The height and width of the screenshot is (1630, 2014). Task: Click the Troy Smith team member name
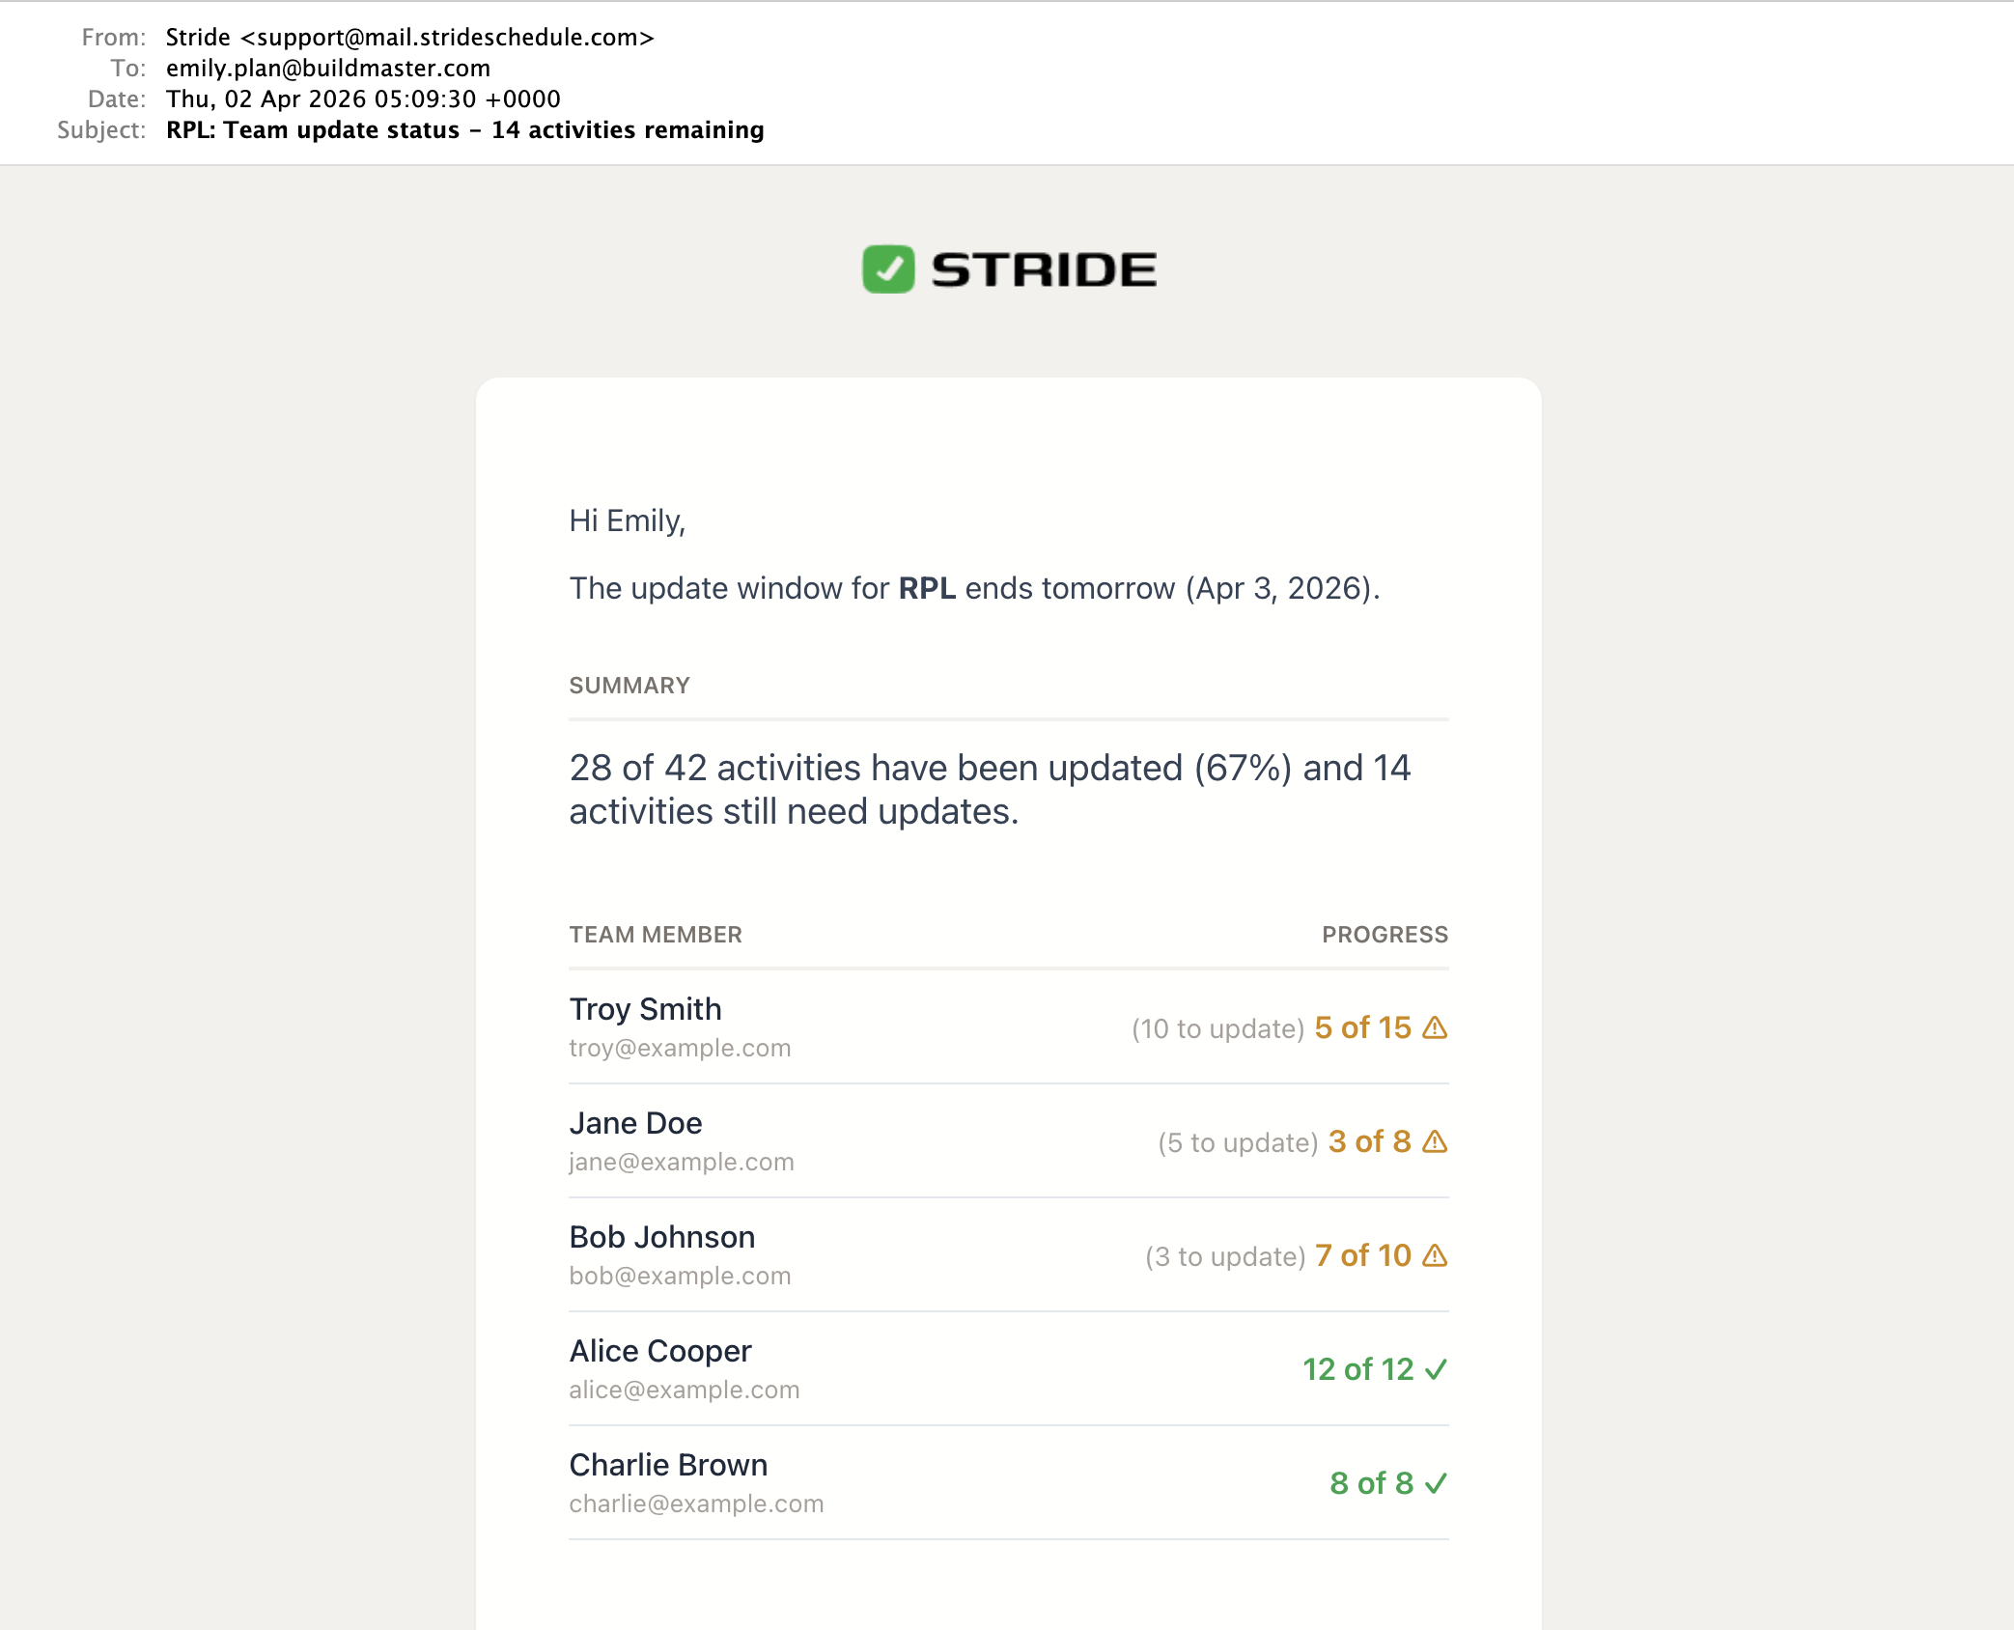pos(645,1009)
